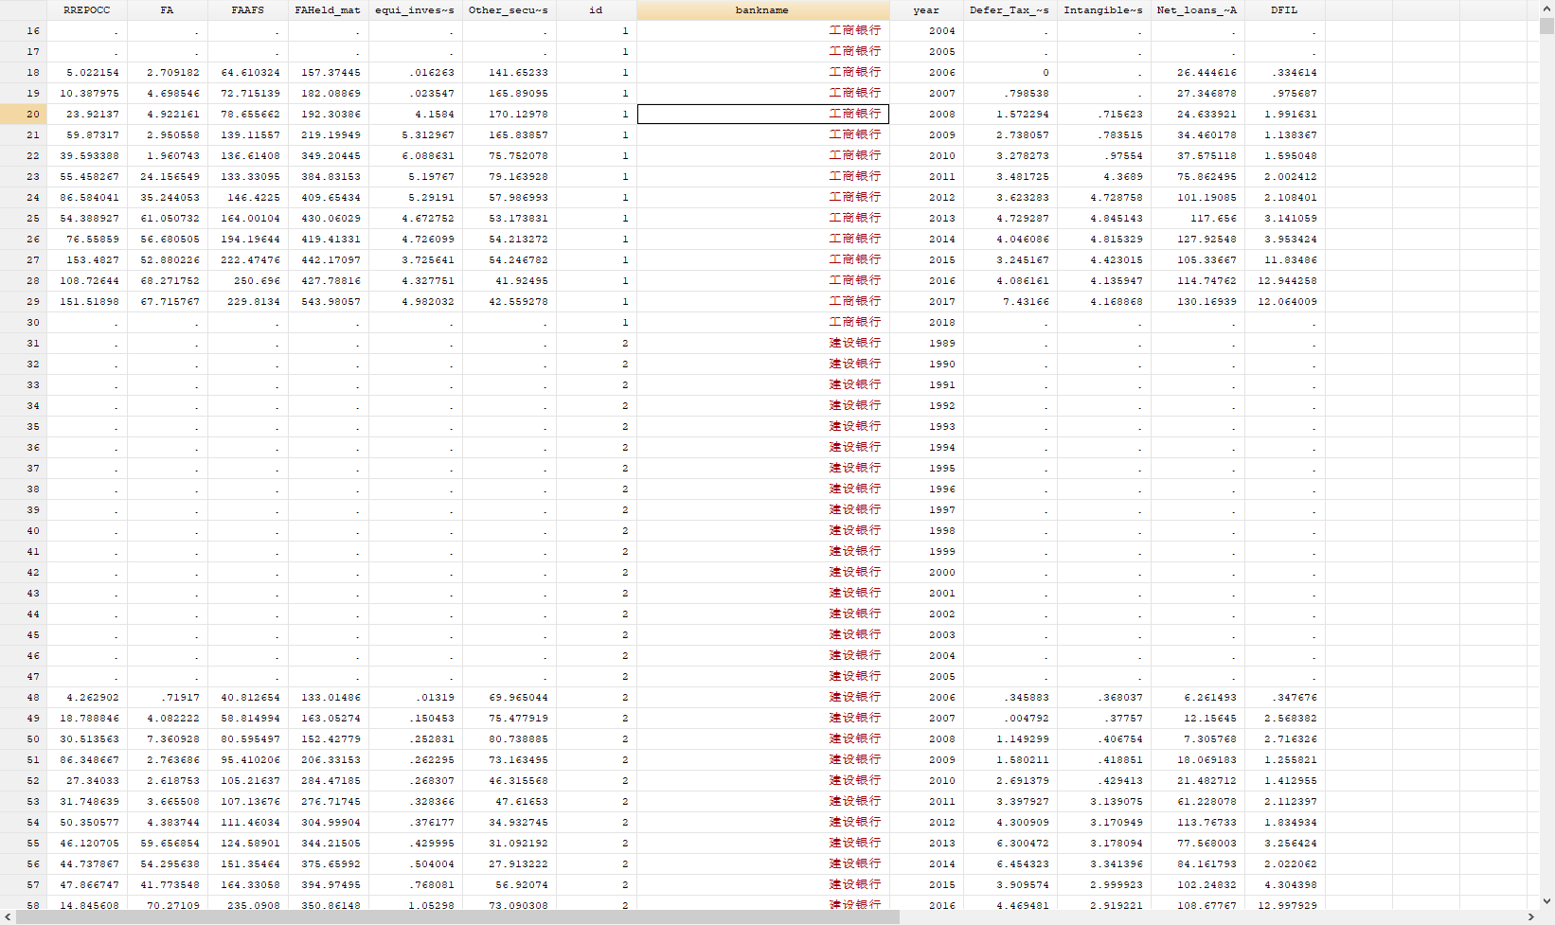
Task: Select the FA column header
Action: (x=167, y=10)
